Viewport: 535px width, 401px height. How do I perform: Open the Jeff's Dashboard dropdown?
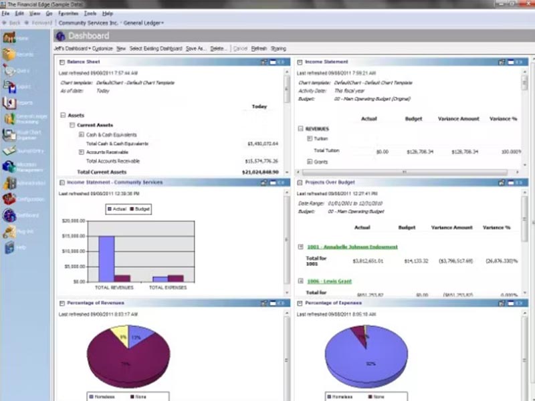pos(74,49)
